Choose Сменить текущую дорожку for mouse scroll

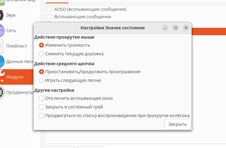pos(41,54)
